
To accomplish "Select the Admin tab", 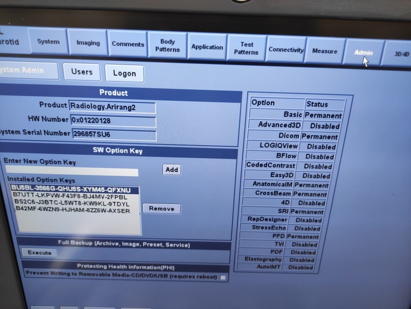I will [x=363, y=52].
